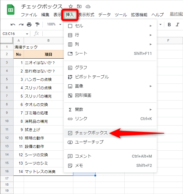The width and height of the screenshot is (183, 194).
Task: Toggle bold formatting
Action: pyautogui.click(x=169, y=25)
